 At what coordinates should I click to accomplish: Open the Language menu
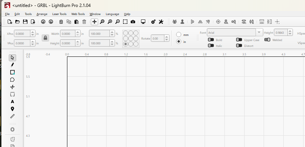pyautogui.click(x=112, y=14)
